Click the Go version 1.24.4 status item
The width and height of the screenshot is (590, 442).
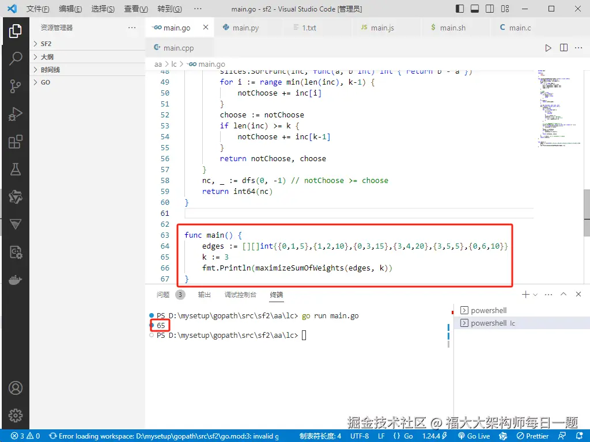coord(434,436)
